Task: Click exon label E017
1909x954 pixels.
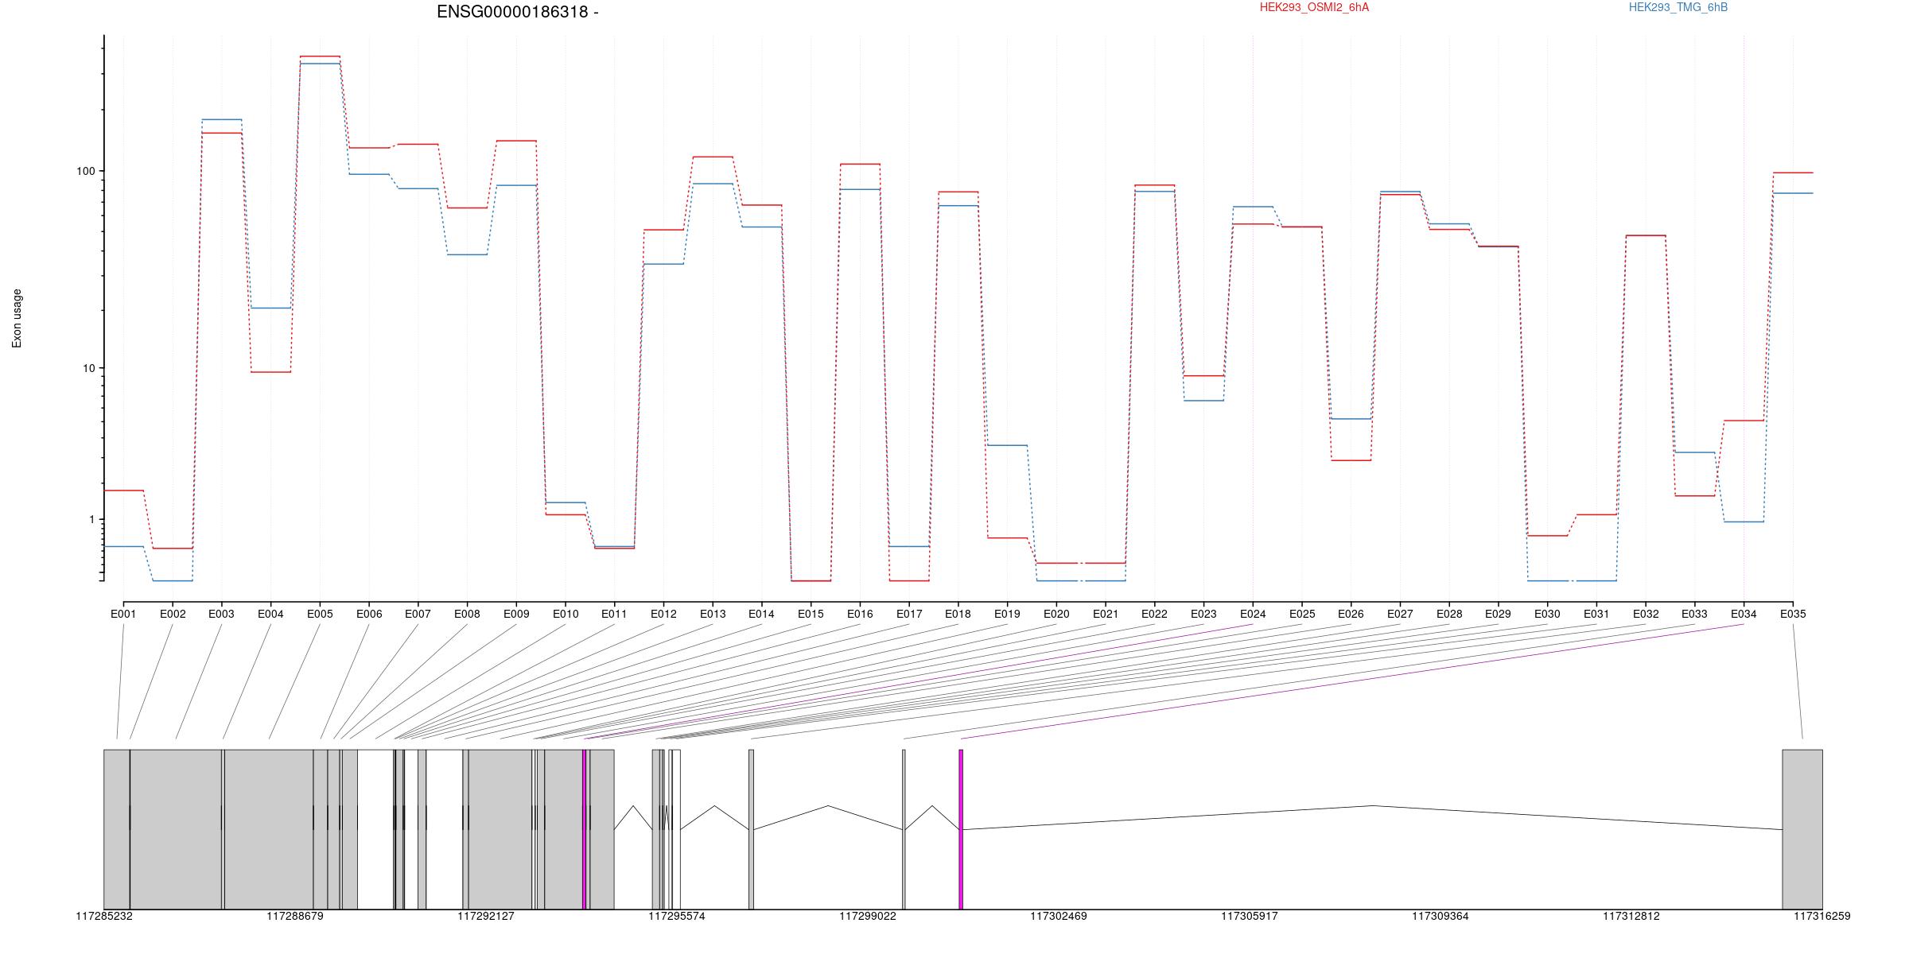Action: click(x=909, y=614)
